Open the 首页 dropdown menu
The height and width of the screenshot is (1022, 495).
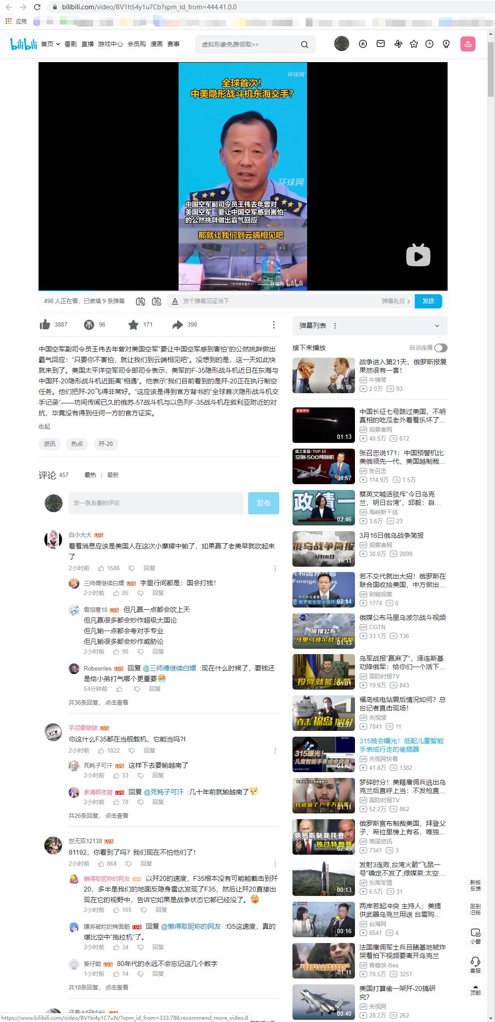click(x=50, y=44)
